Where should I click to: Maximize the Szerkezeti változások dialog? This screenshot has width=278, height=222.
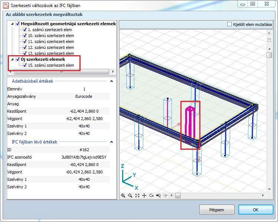pos(253,4)
